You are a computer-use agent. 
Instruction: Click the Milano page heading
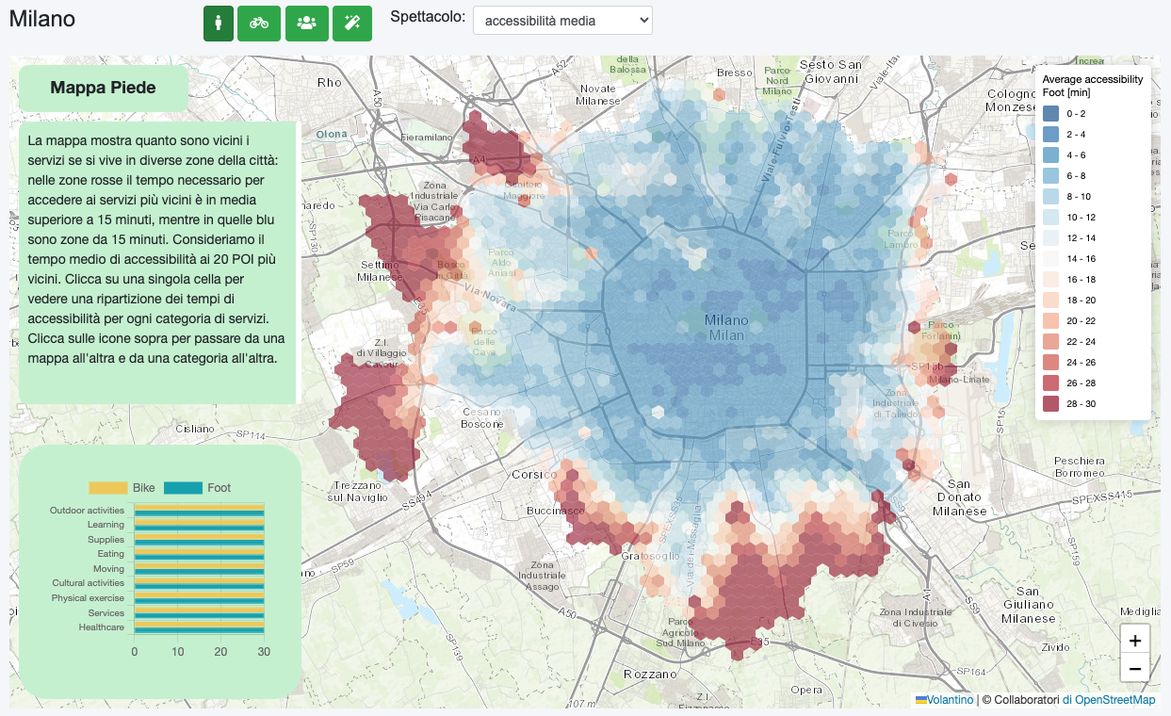tap(42, 19)
